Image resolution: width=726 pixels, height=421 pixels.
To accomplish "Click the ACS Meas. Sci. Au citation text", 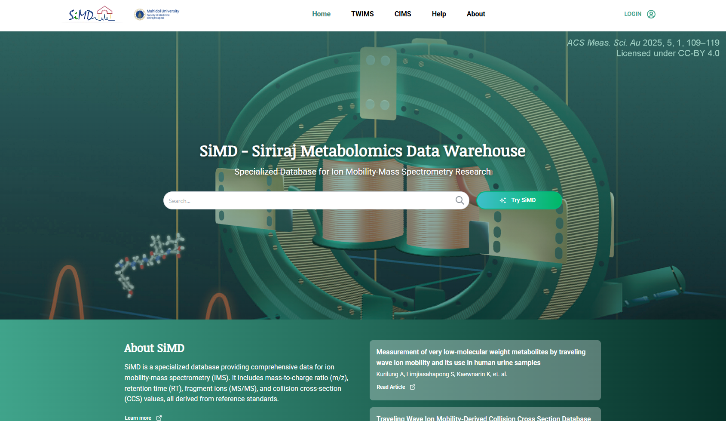I will 643,43.
